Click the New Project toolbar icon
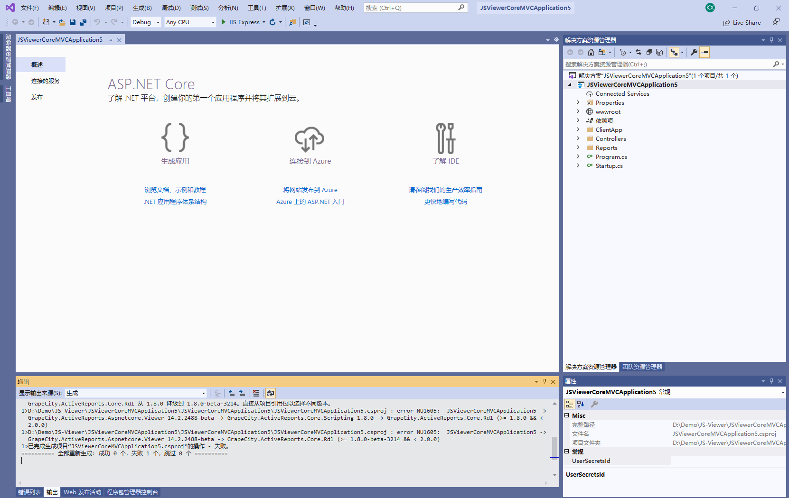This screenshot has width=789, height=498. [46, 22]
